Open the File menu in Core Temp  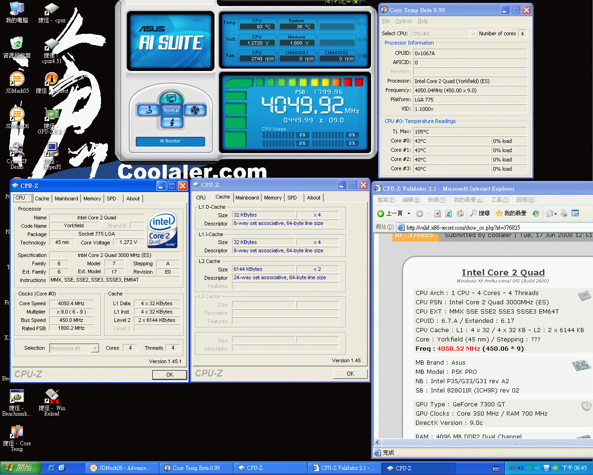click(x=386, y=21)
